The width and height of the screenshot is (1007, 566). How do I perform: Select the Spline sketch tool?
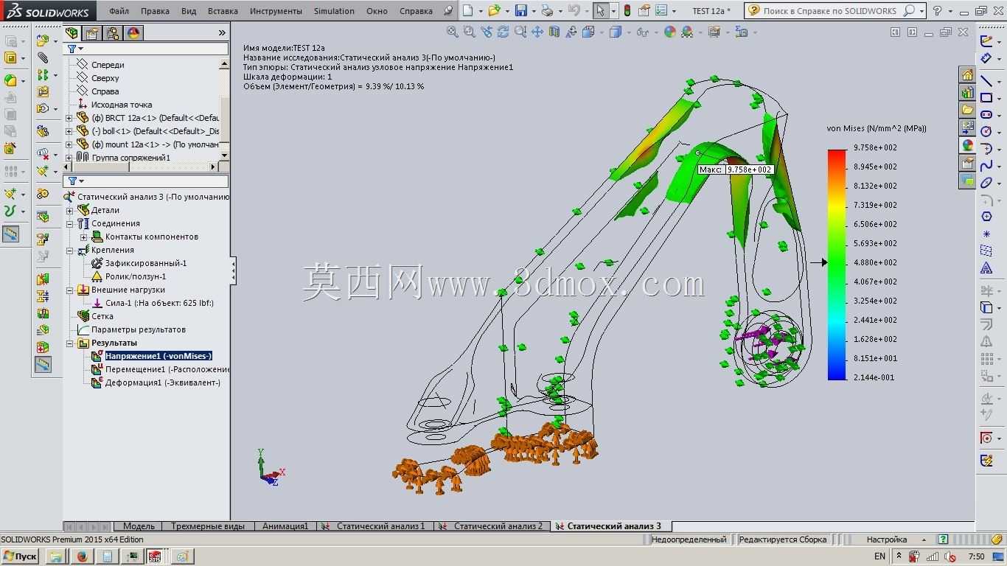point(986,166)
